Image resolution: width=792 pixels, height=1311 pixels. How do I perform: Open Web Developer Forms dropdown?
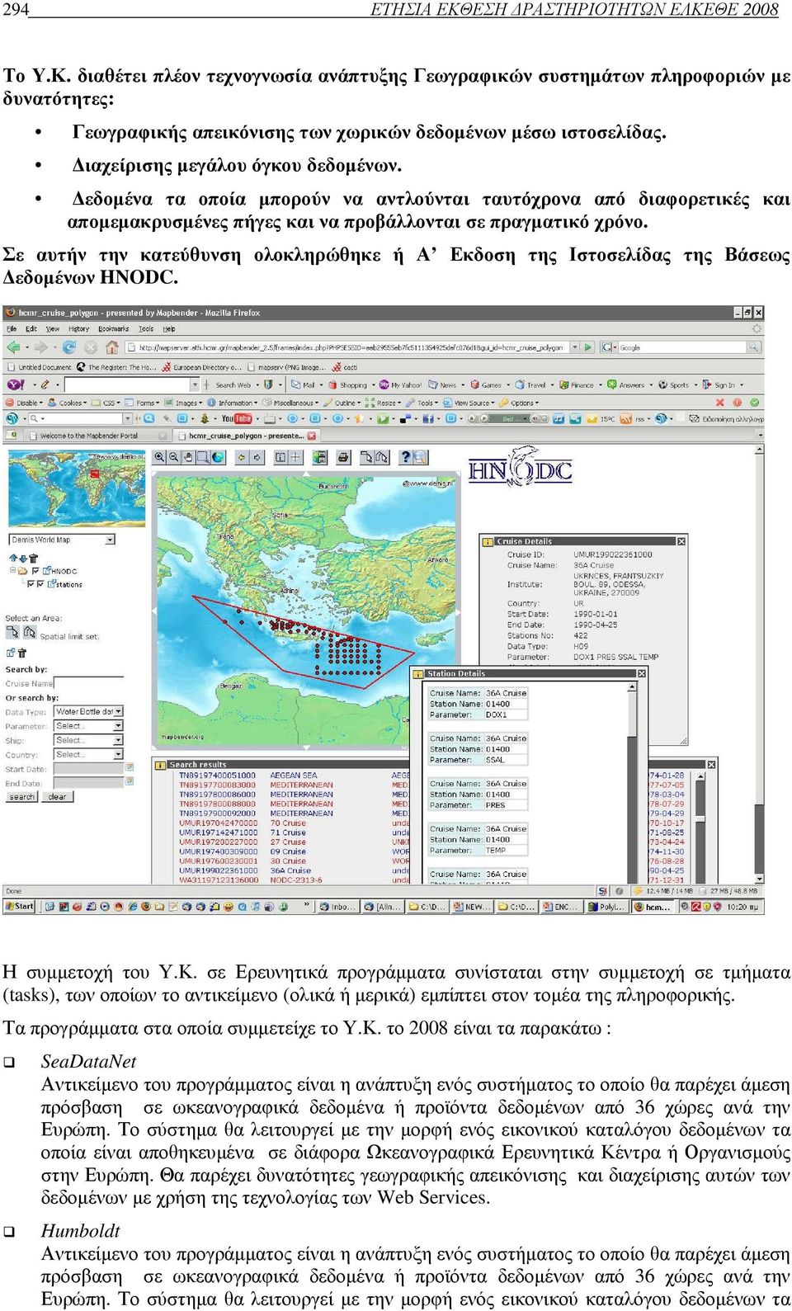pyautogui.click(x=144, y=403)
